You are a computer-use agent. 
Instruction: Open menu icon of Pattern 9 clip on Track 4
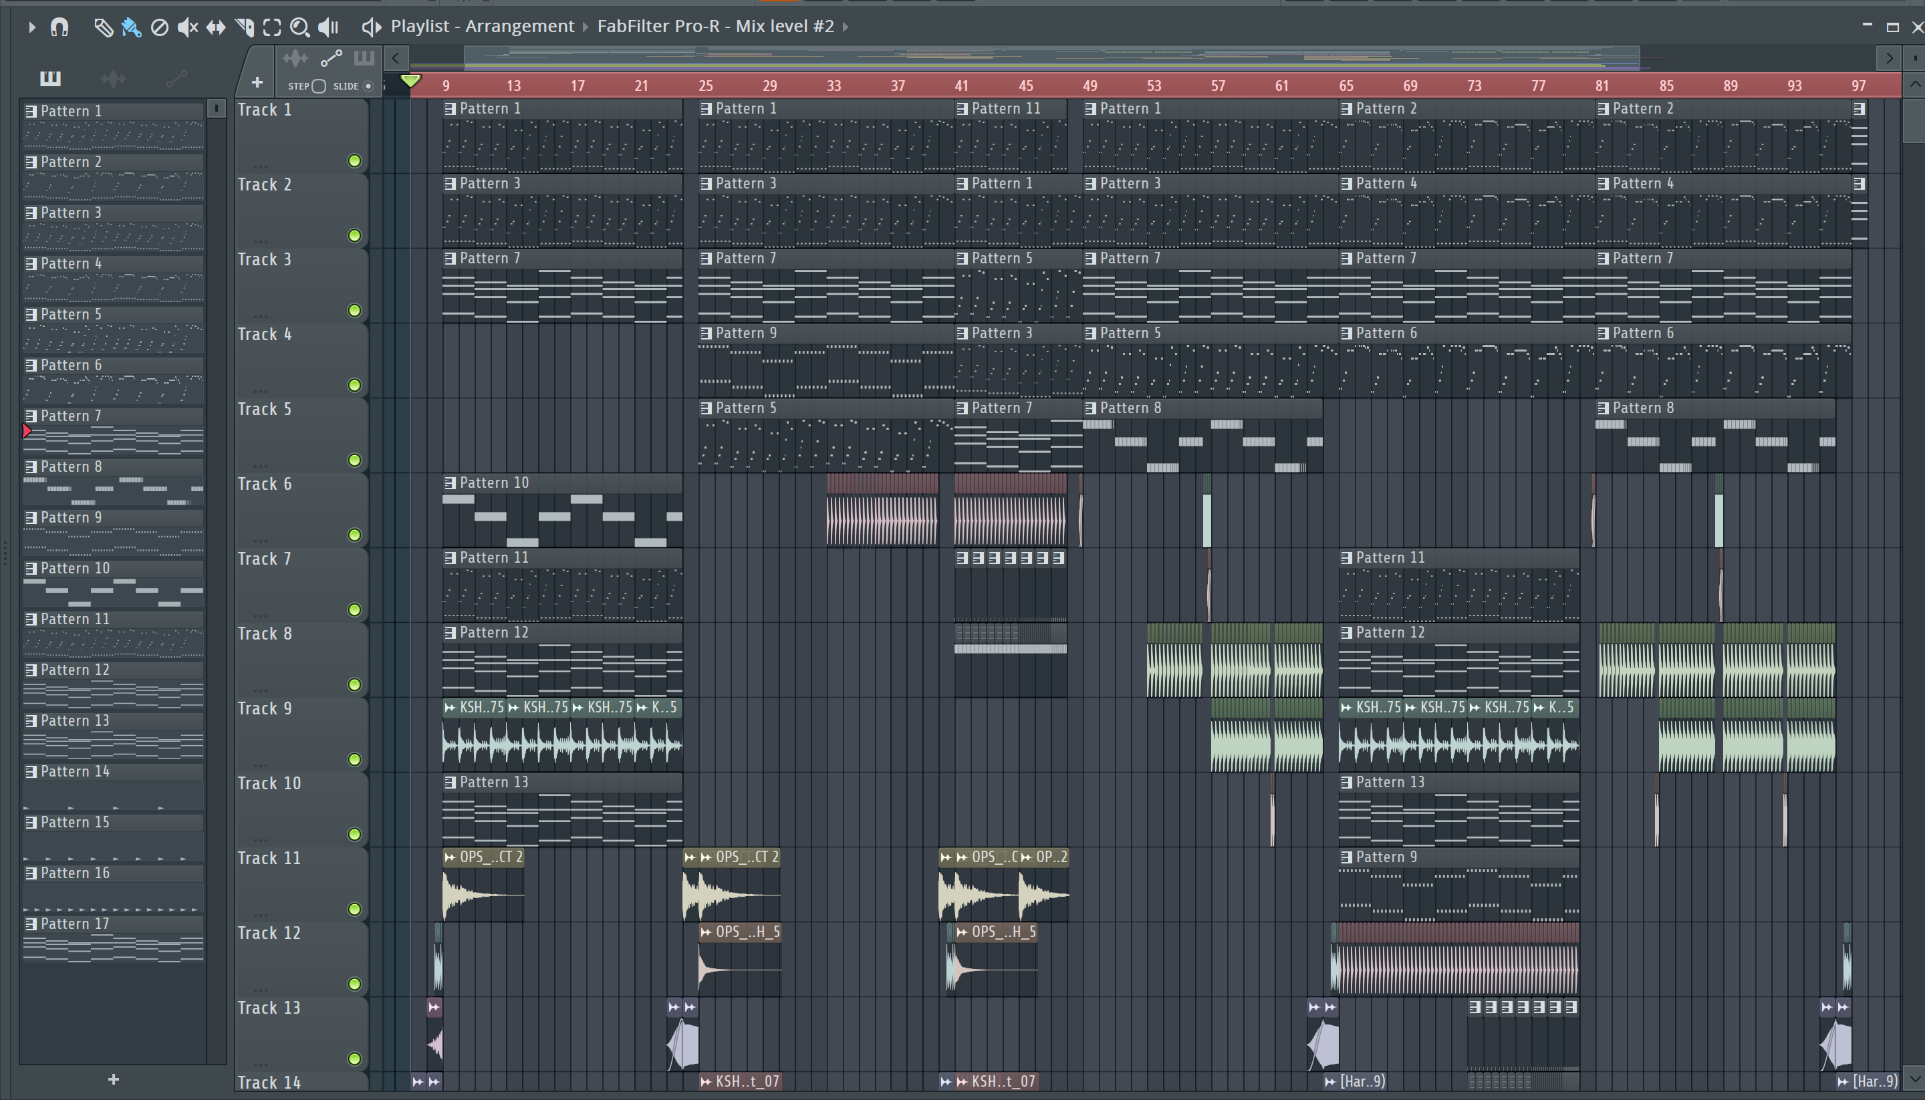707,333
